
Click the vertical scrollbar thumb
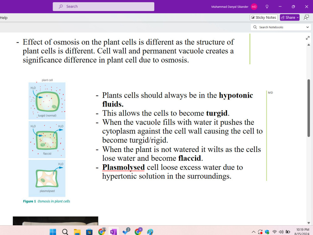point(309,108)
